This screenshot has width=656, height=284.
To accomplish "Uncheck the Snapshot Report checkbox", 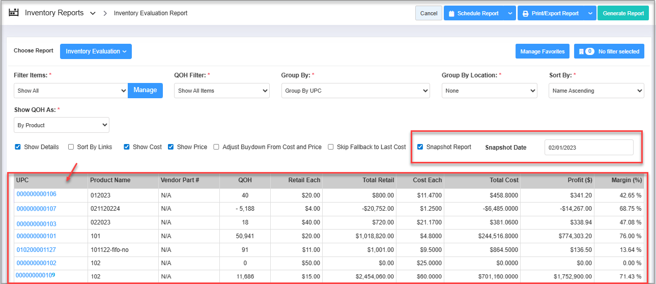I will [x=420, y=147].
